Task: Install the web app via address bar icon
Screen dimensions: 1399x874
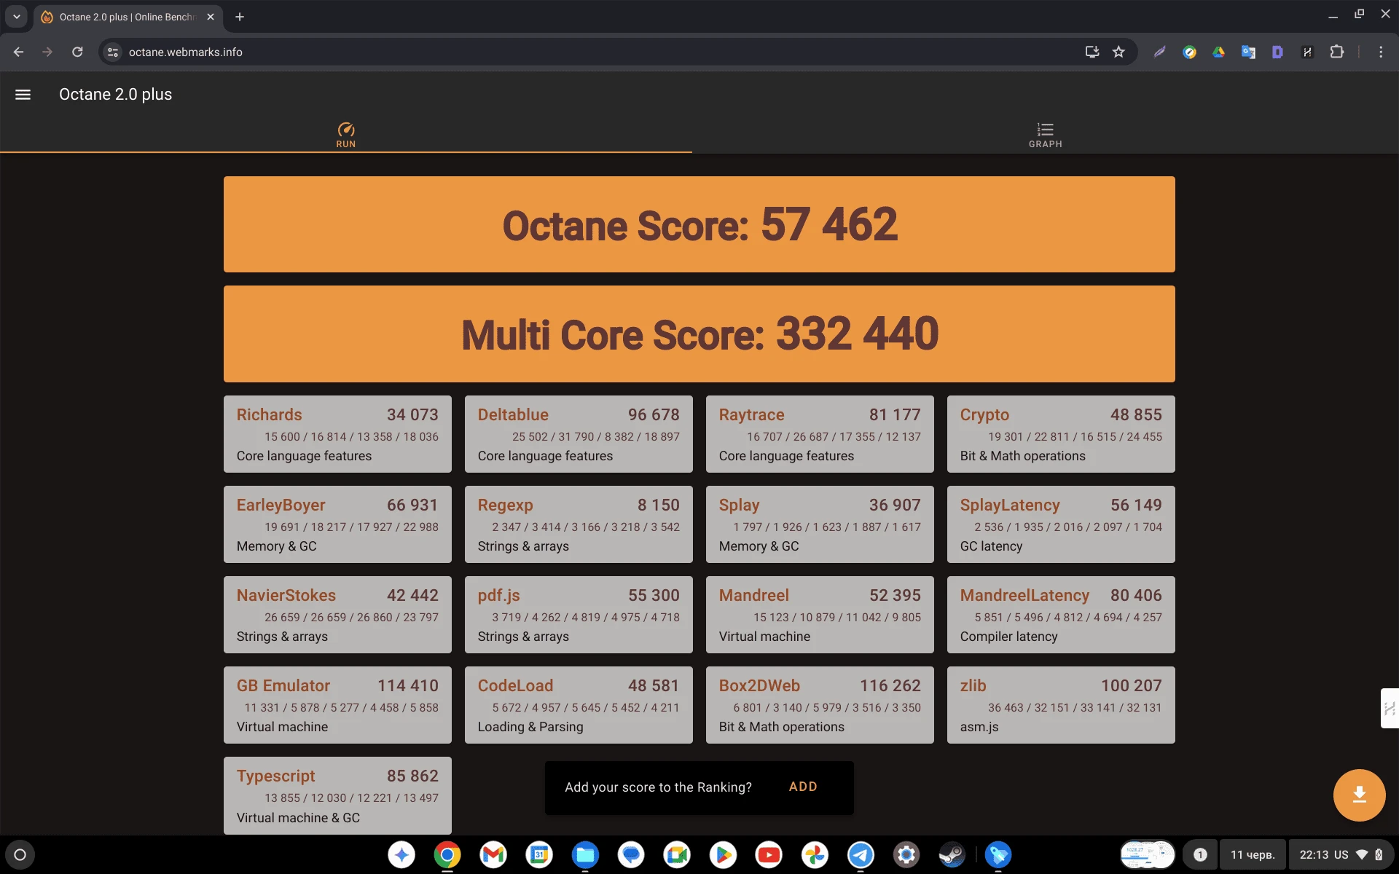Action: click(x=1092, y=52)
